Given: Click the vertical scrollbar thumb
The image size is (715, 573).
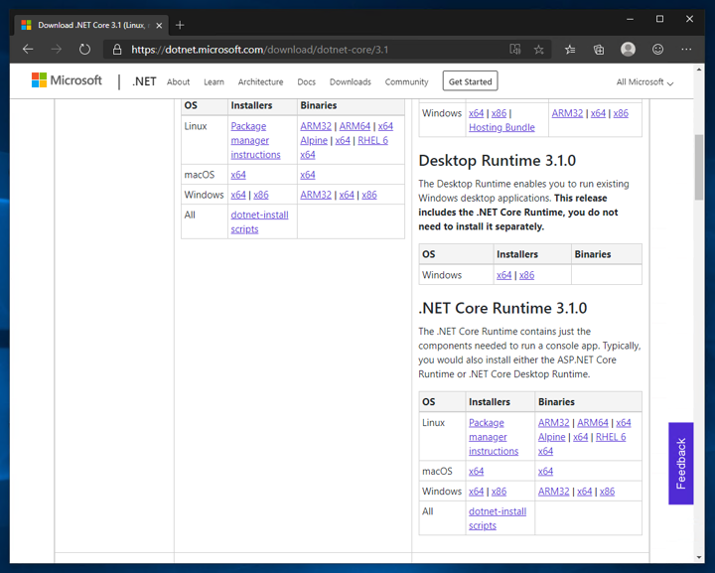Looking at the screenshot, I should pyautogui.click(x=699, y=167).
